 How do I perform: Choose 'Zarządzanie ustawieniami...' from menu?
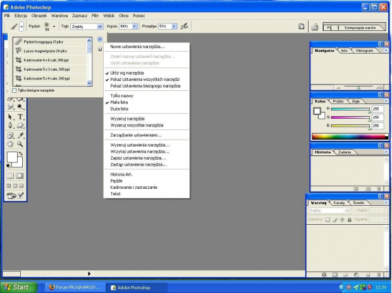click(147, 135)
